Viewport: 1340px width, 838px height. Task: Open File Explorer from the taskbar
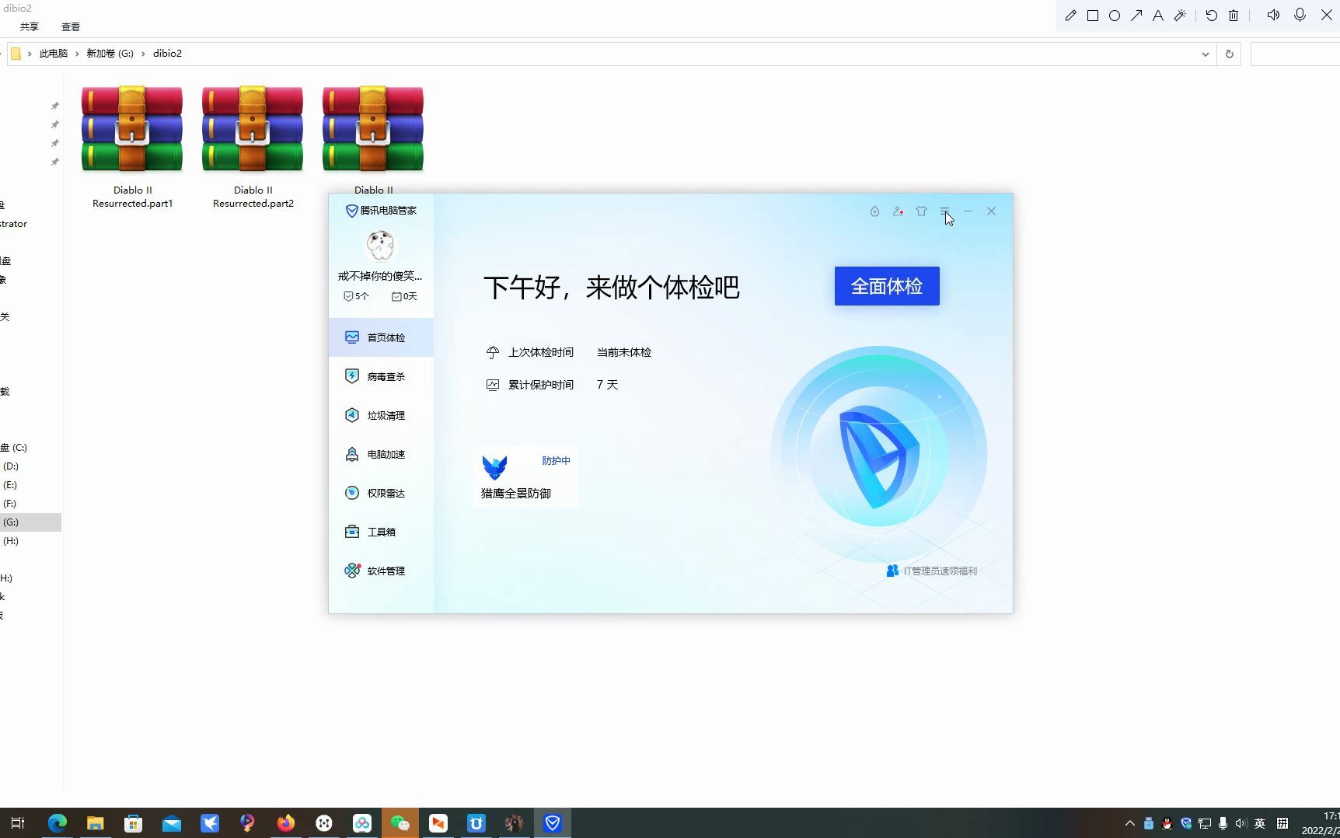click(96, 822)
